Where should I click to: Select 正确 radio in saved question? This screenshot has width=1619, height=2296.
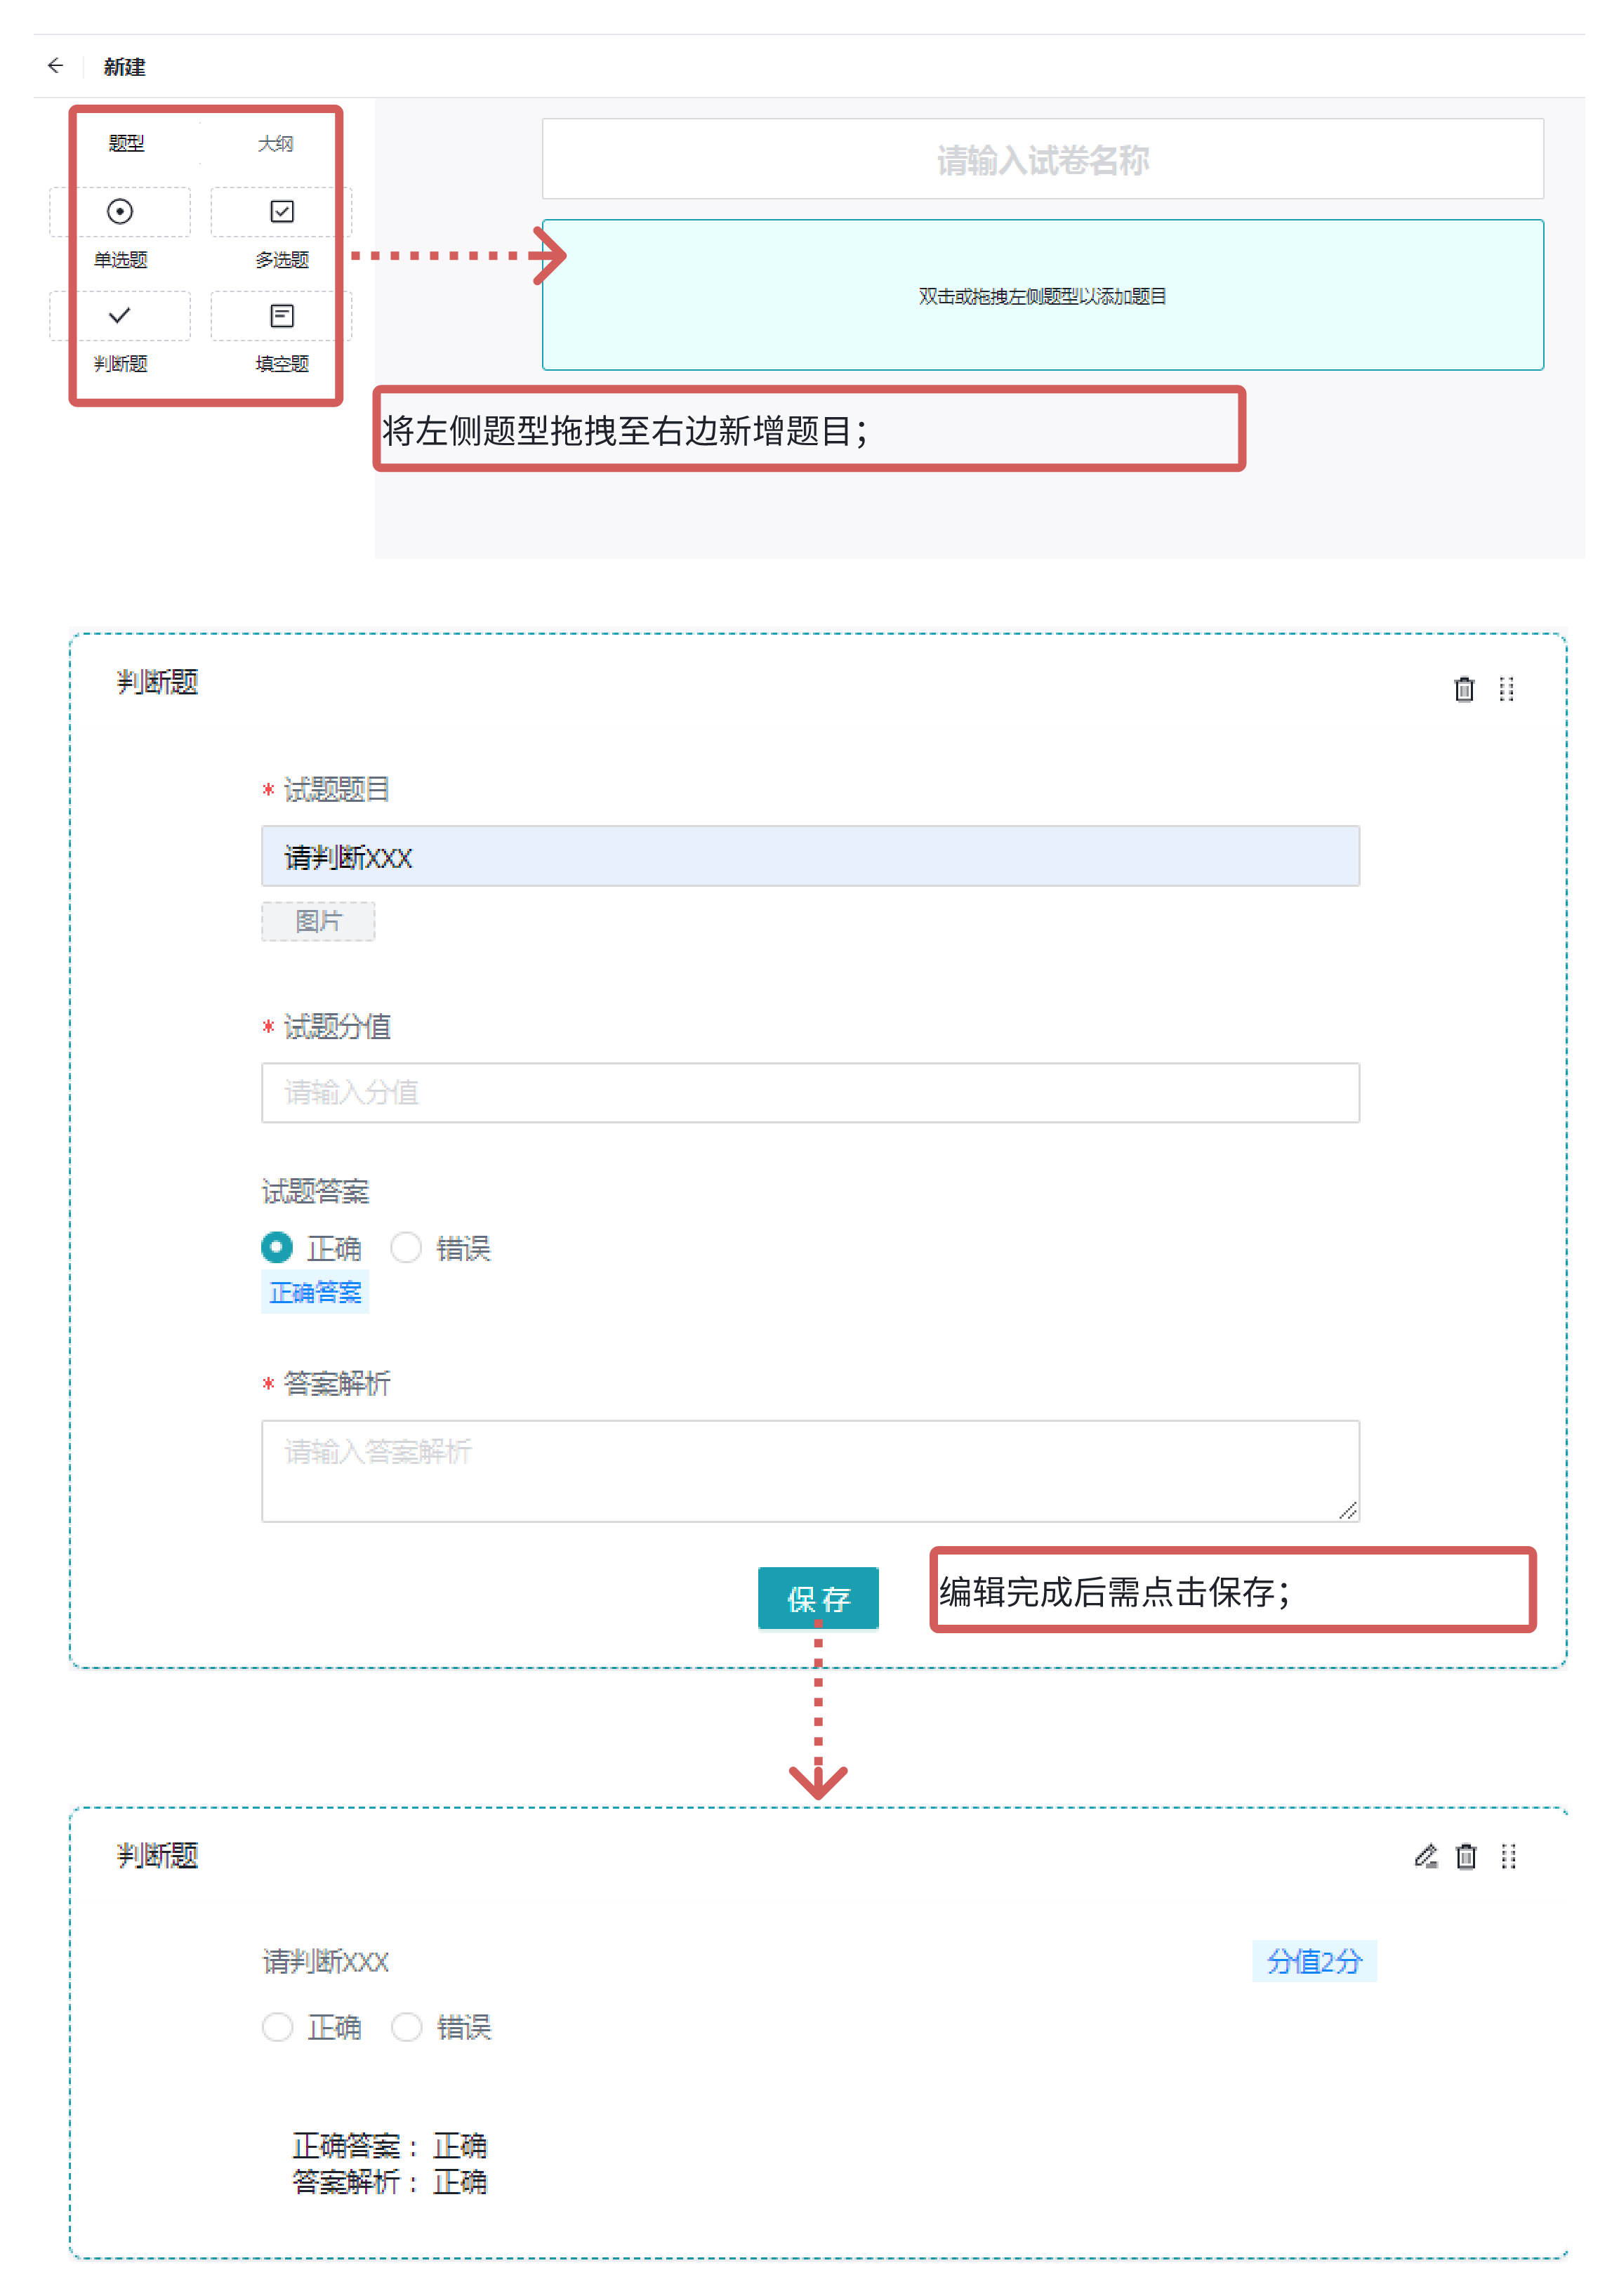(x=277, y=2026)
